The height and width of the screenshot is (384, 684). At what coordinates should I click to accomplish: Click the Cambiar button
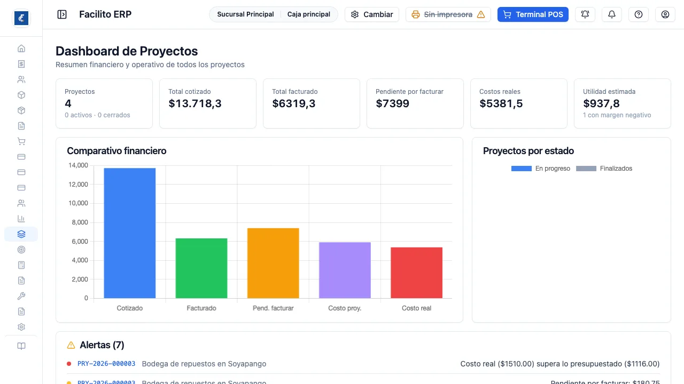372,14
